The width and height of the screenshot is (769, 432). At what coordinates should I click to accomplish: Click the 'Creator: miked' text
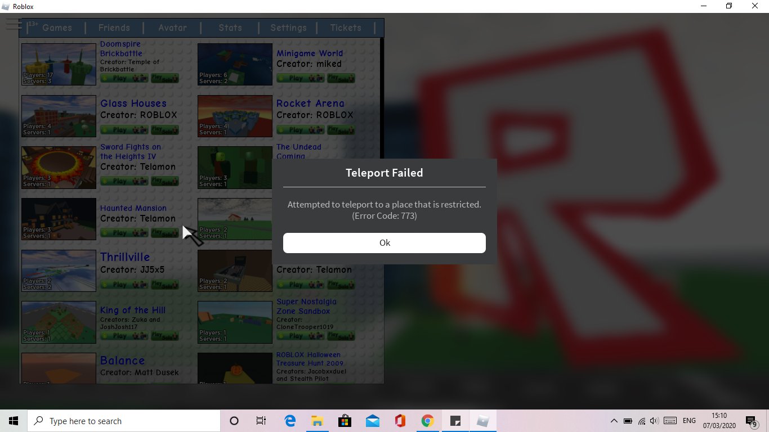309,64
